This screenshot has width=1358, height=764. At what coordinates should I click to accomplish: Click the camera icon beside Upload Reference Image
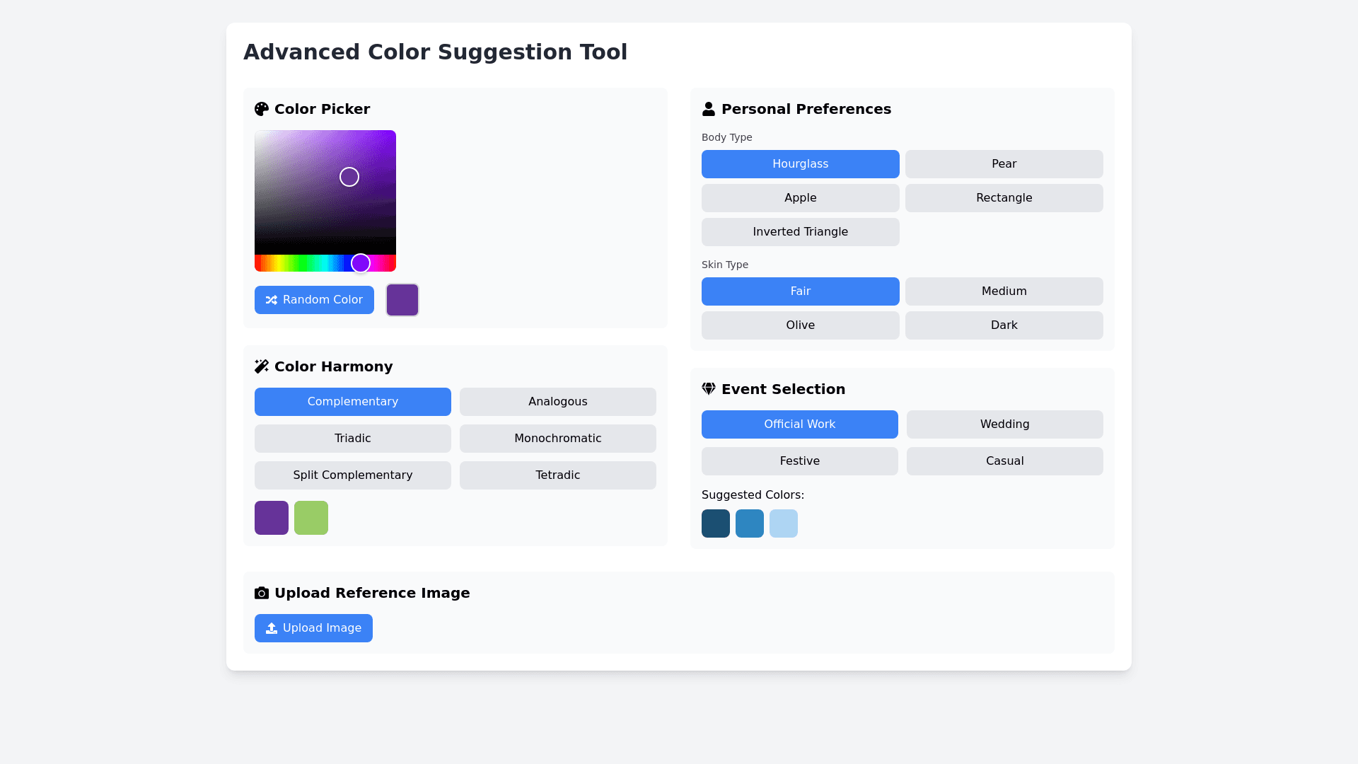pyautogui.click(x=262, y=593)
